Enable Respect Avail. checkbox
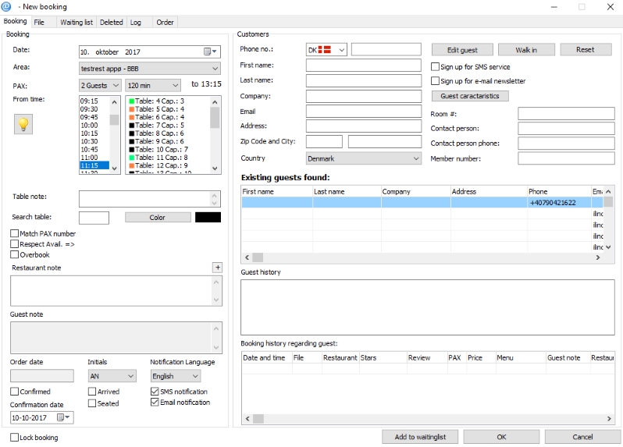Image resolution: width=623 pixels, height=447 pixels. (x=14, y=243)
